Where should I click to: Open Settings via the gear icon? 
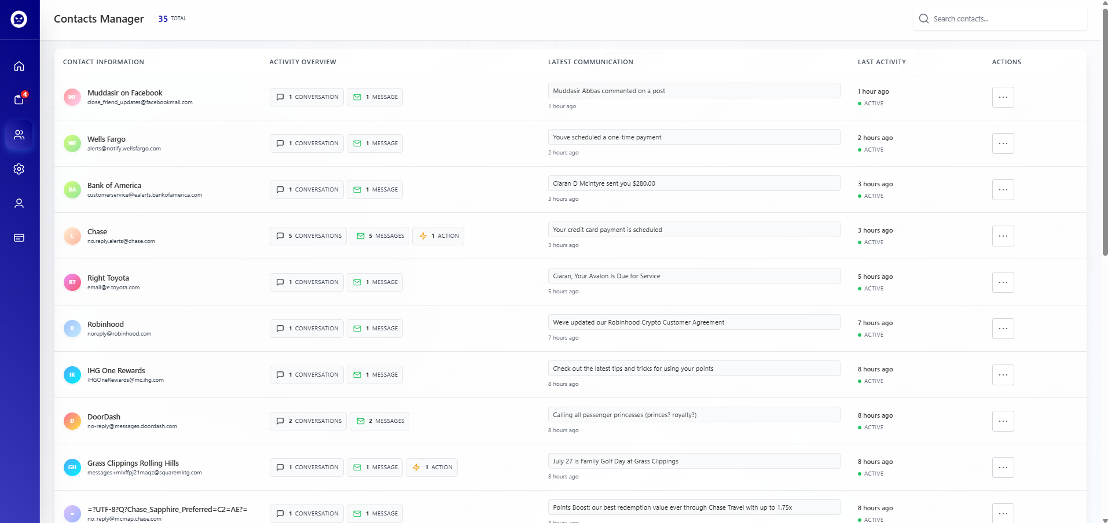click(19, 169)
